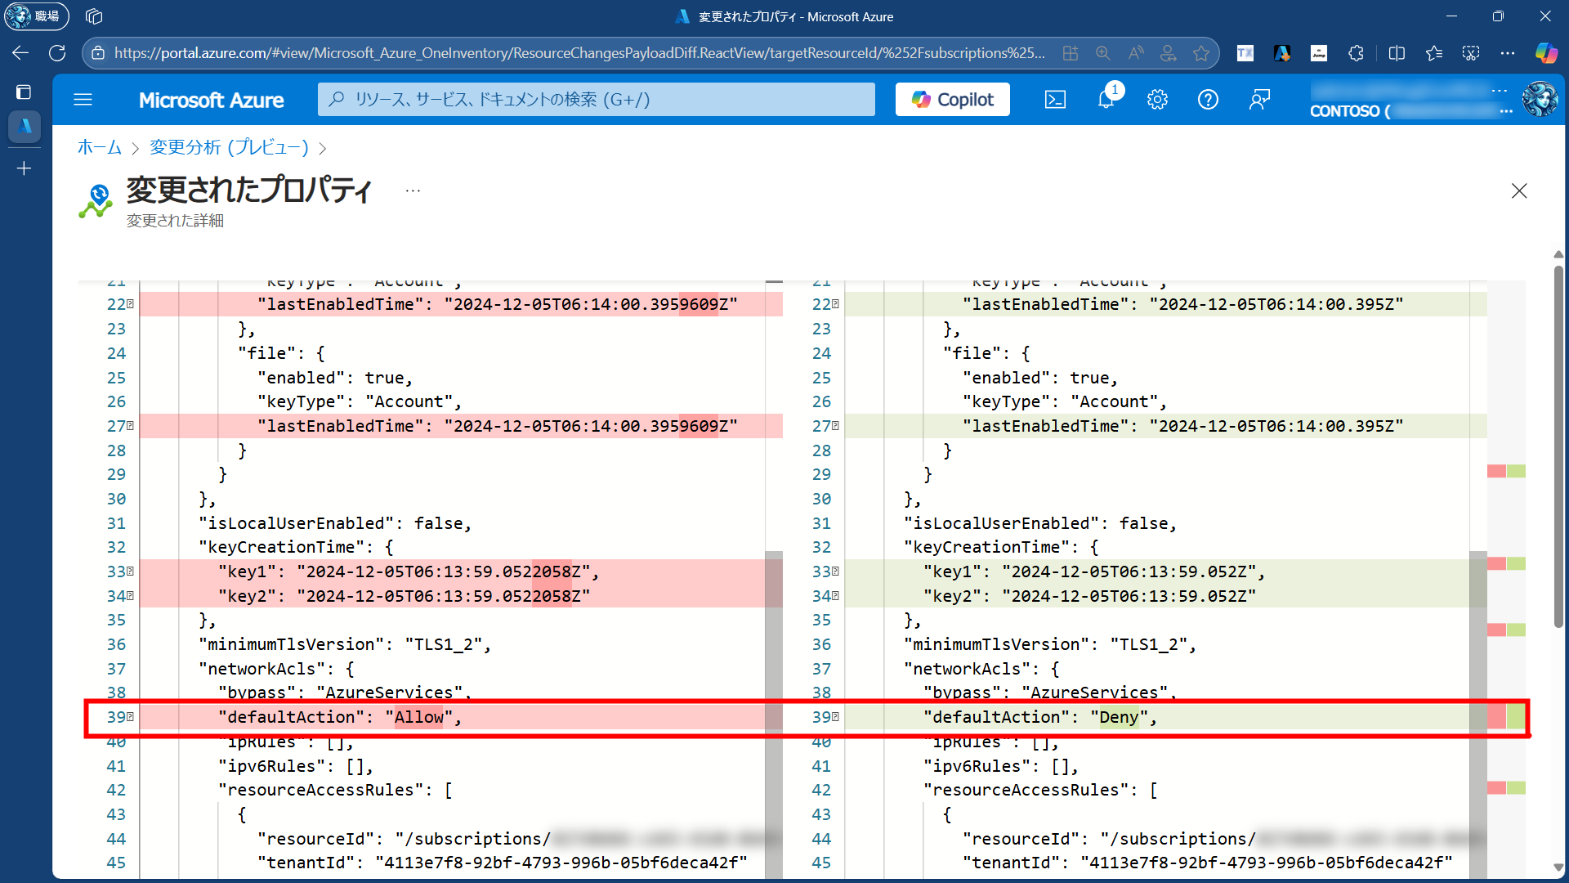Open the feedback icon in Azure header
Viewport: 1569px width, 883px height.
point(1259,100)
